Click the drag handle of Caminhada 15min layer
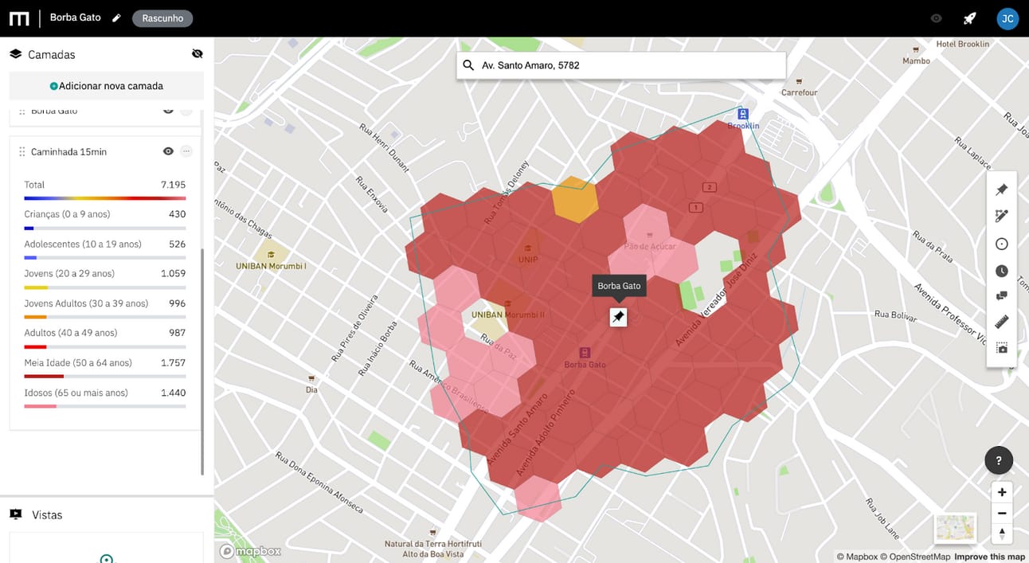The image size is (1029, 563). pyautogui.click(x=22, y=151)
